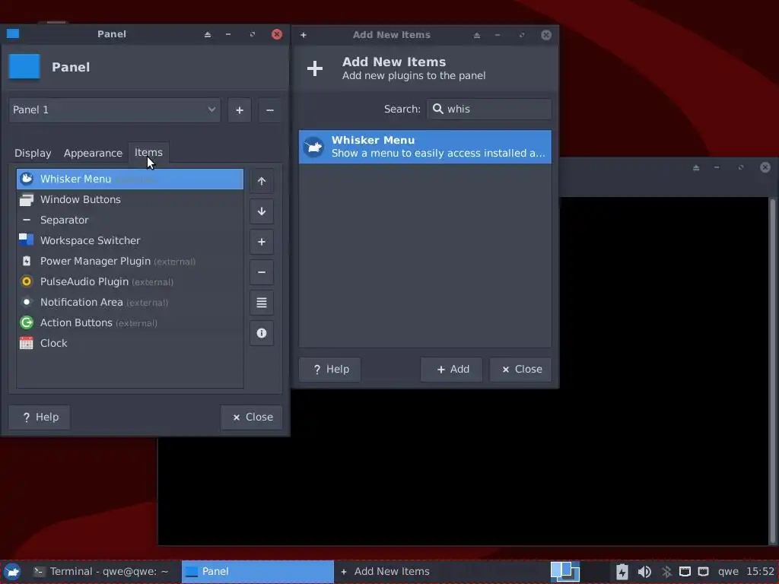Image resolution: width=779 pixels, height=584 pixels.
Task: Close the Add New Items dialog via Close button
Action: [x=520, y=370]
